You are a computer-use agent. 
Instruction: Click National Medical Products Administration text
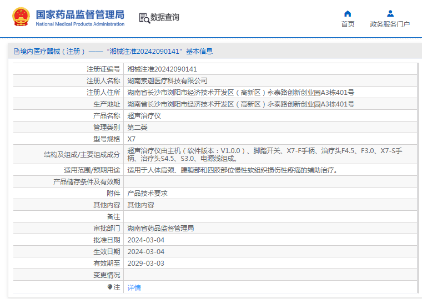[x=80, y=24]
